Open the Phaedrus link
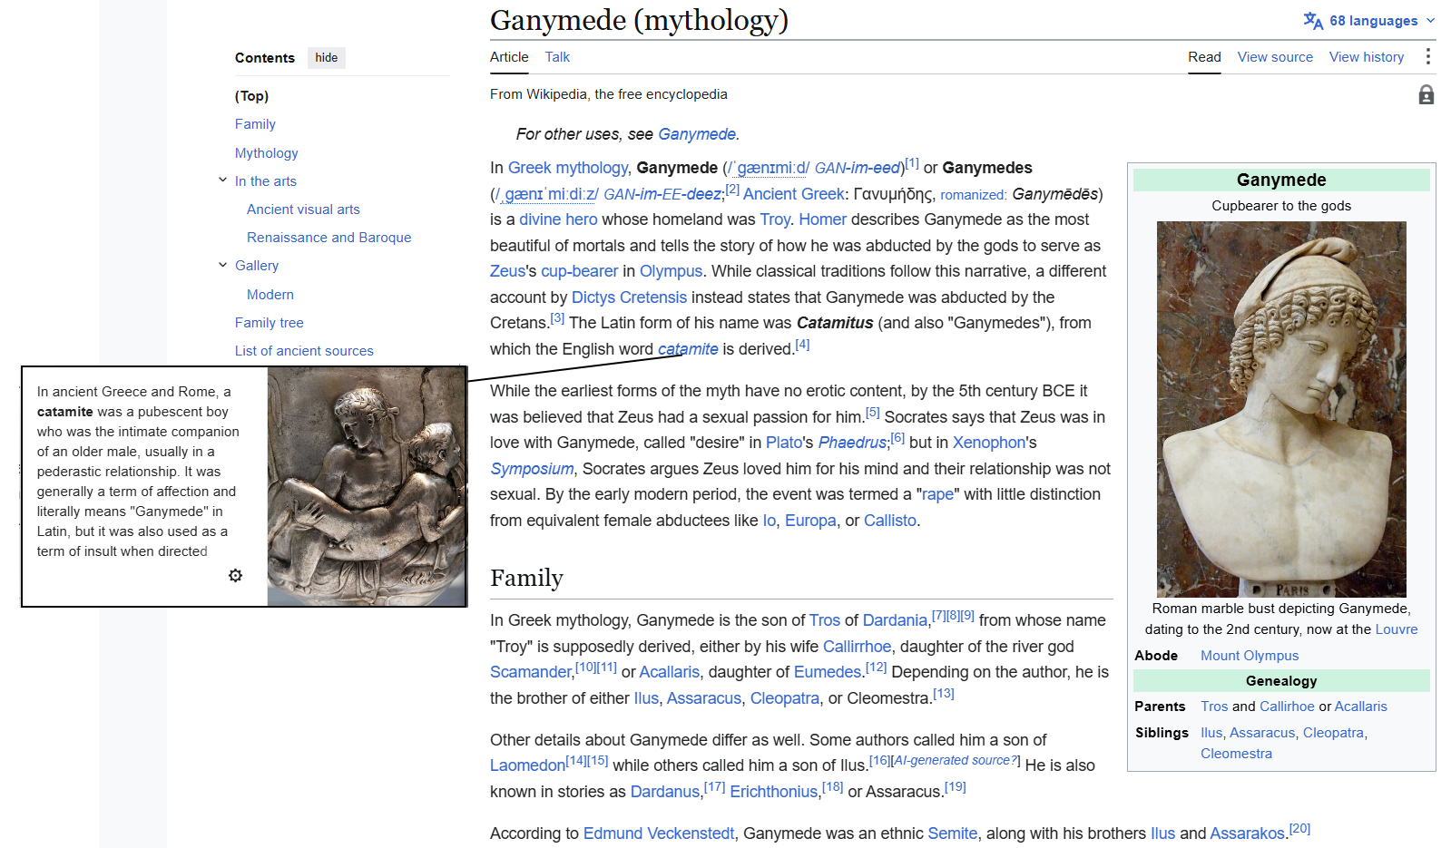Viewport: 1451px width, 848px height. tap(852, 443)
